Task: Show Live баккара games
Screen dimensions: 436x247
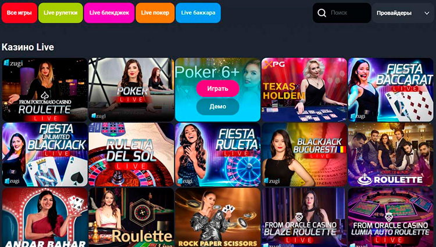Action: (x=198, y=13)
